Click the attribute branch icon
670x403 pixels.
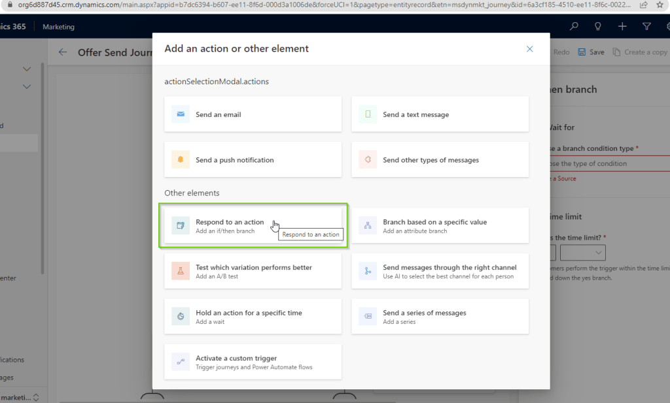(x=368, y=226)
